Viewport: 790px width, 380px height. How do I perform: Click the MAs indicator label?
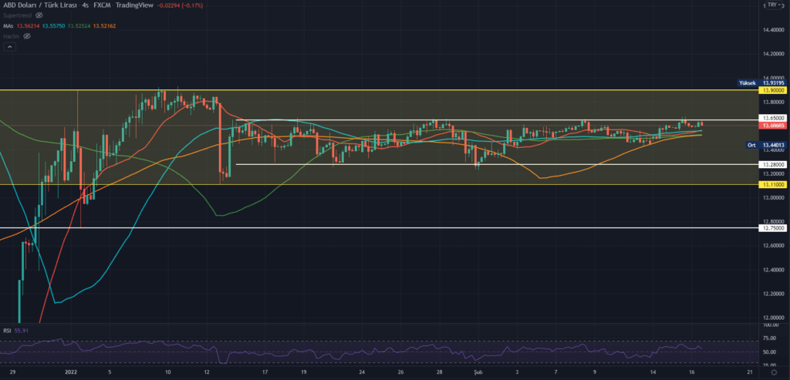[x=8, y=25]
